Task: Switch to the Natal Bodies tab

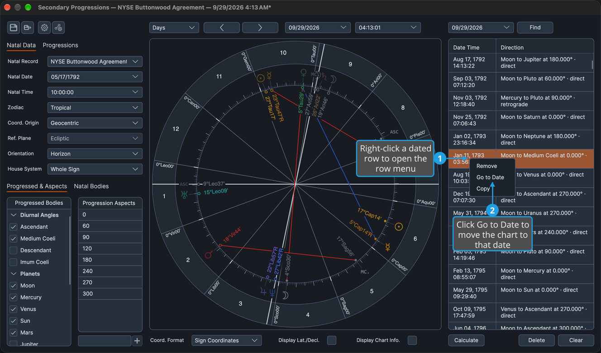Action: [91, 186]
